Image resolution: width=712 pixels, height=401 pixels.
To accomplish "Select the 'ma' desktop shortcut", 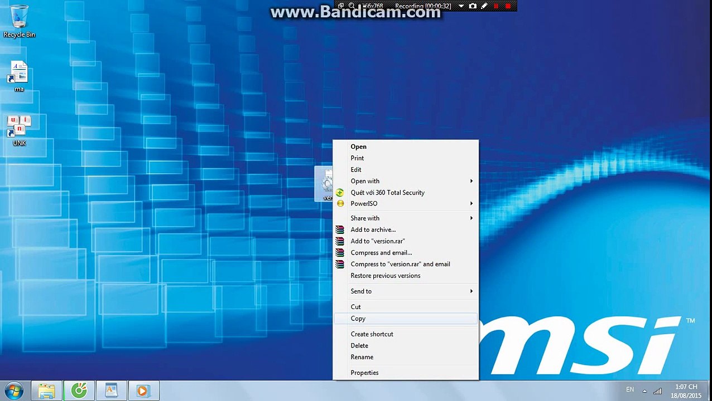I will [x=19, y=76].
